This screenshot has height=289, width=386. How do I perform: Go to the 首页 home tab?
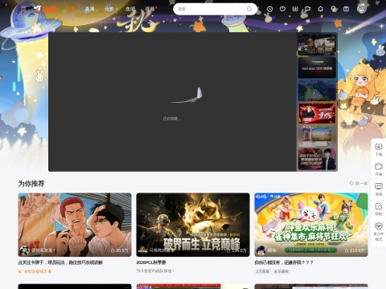click(x=71, y=9)
